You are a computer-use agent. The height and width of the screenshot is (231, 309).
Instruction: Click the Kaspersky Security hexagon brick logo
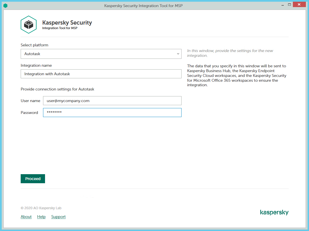pyautogui.click(x=29, y=25)
